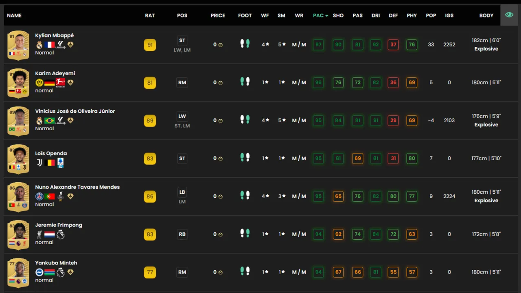Toggle the green eye visibility icon

(x=509, y=15)
